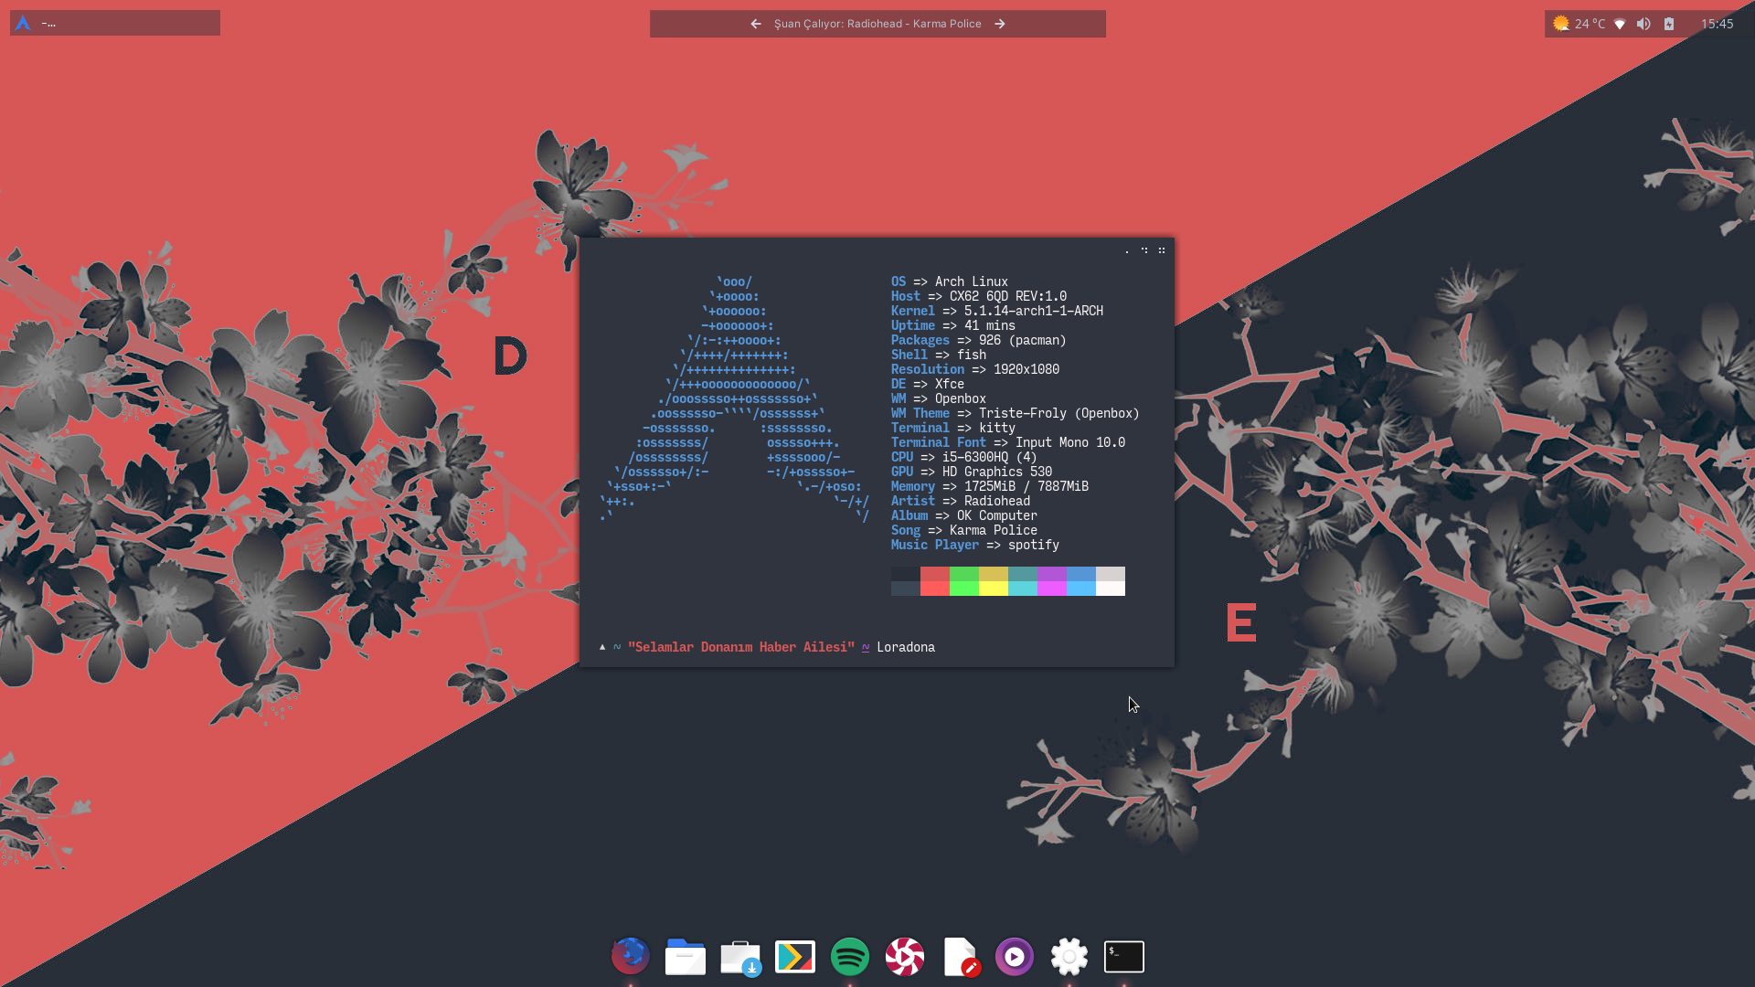Launch the software store bag icon
The image size is (1755, 987).
[x=740, y=957]
